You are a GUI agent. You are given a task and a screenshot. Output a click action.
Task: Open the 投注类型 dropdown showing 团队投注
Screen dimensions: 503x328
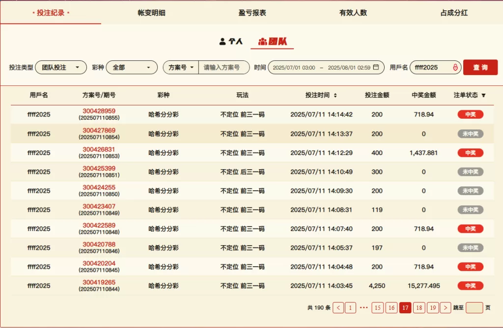click(x=61, y=68)
